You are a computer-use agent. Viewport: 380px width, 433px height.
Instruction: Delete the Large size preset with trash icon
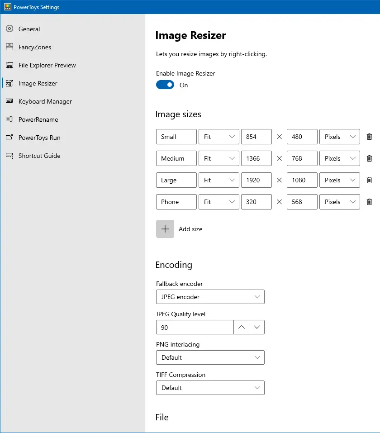[x=369, y=180]
